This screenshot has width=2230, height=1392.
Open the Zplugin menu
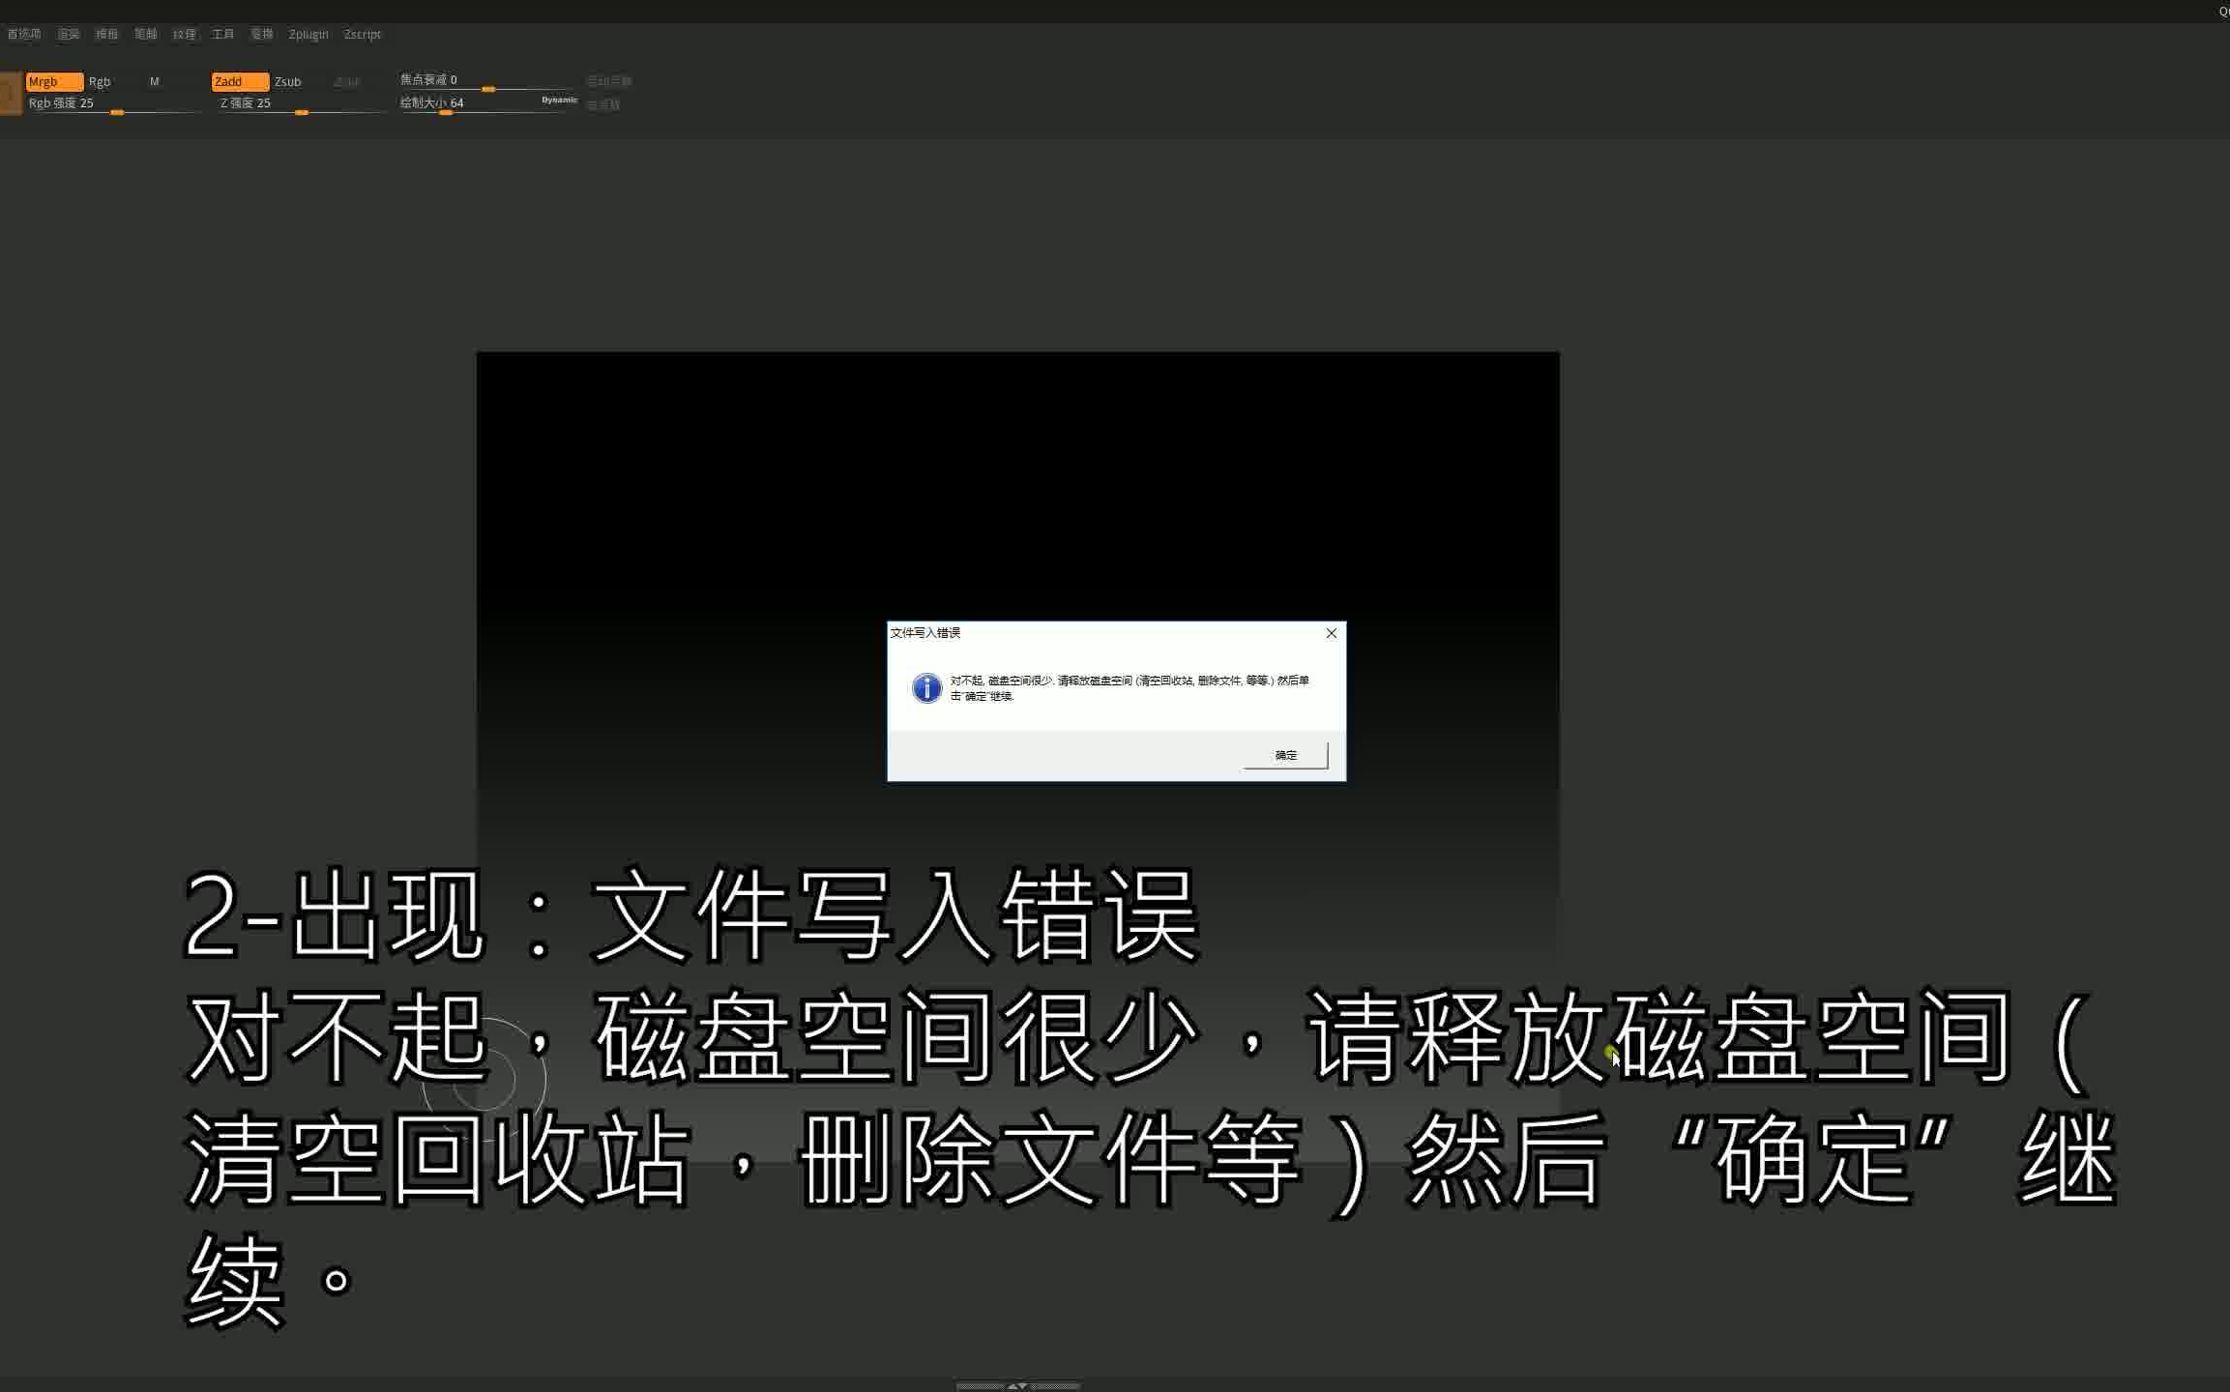(308, 34)
